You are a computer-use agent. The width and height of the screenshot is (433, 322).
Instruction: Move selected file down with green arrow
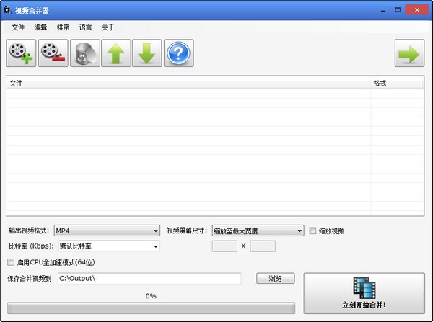coord(147,53)
